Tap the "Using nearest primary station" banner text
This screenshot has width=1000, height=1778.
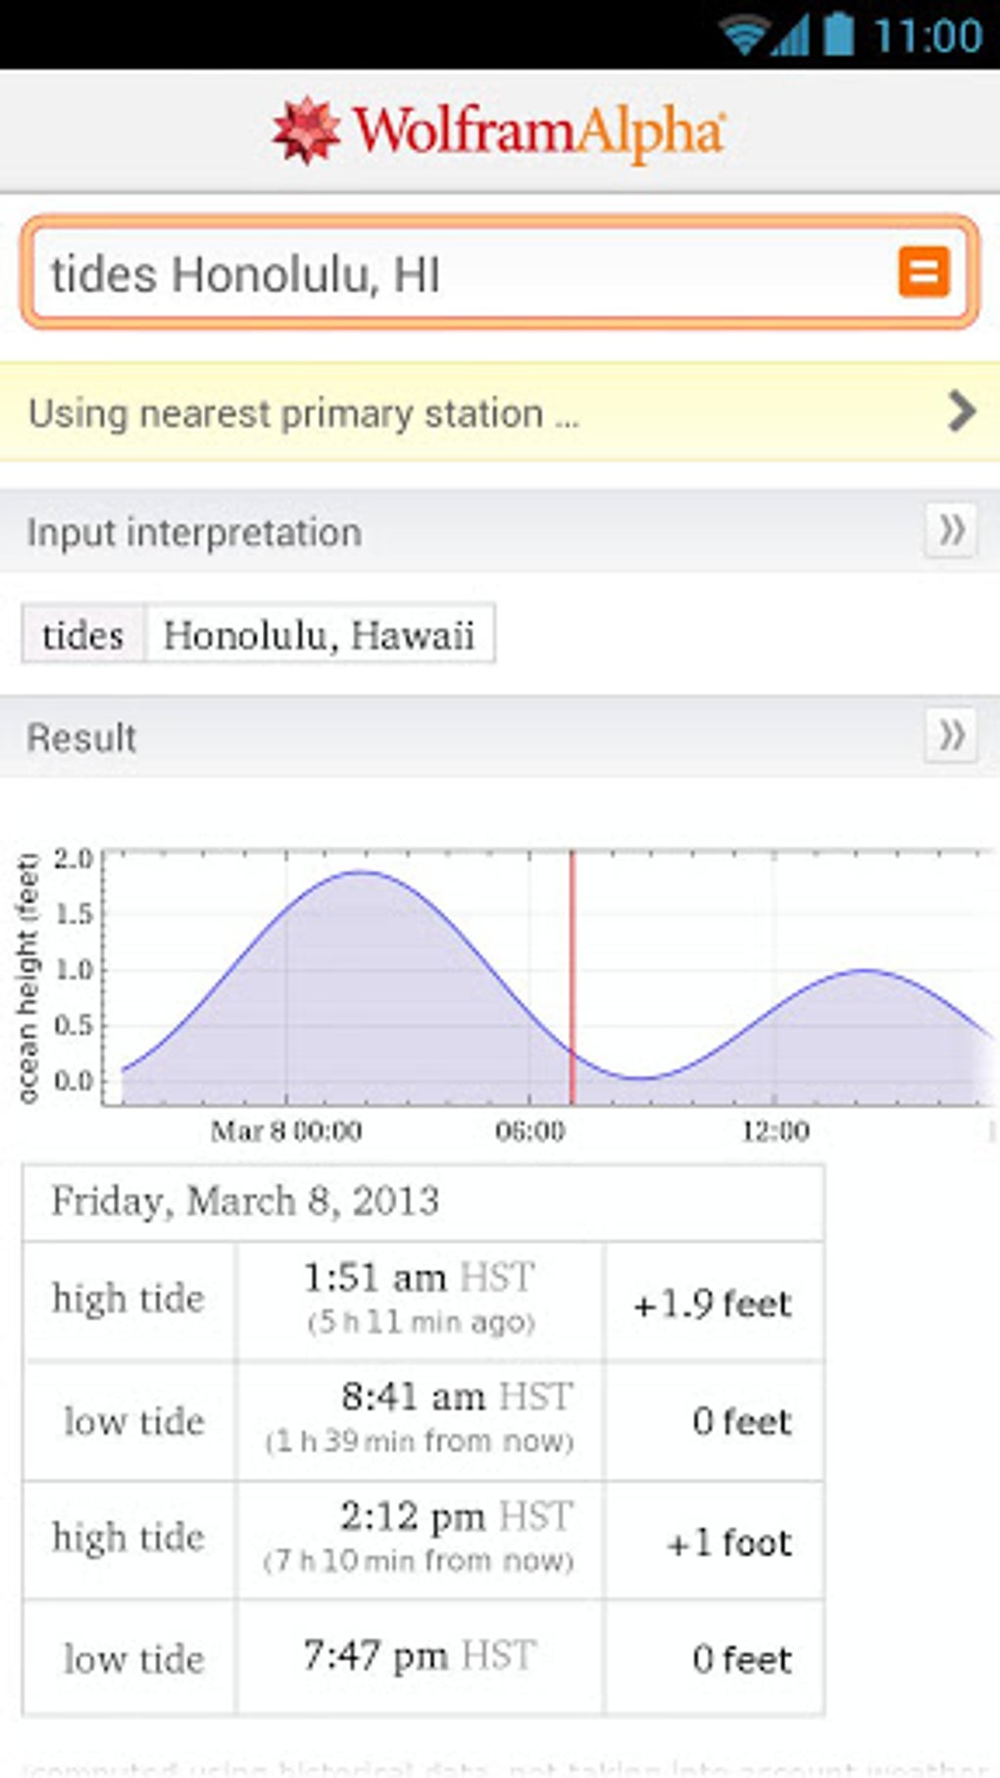[x=304, y=414]
